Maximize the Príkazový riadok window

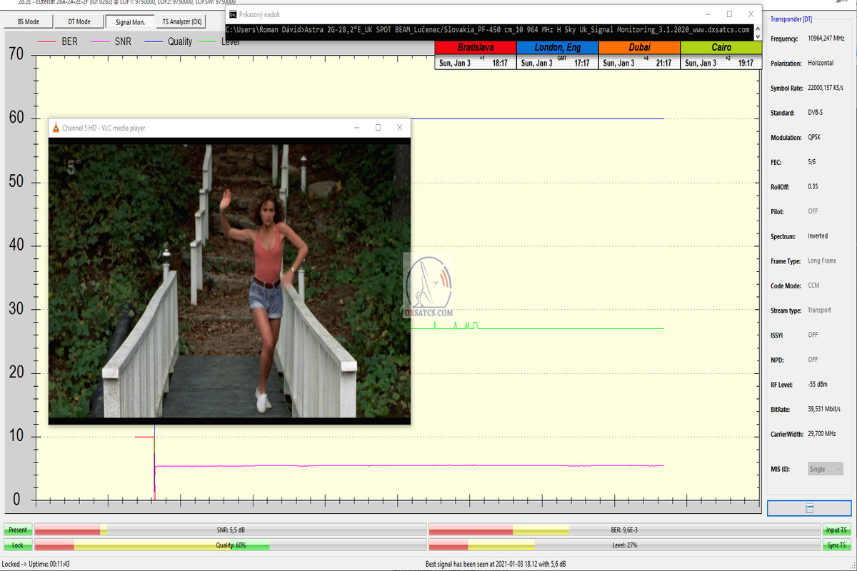729,14
